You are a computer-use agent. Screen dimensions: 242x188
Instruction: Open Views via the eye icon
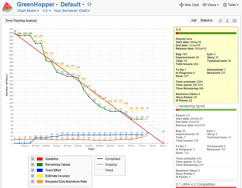pyautogui.click(x=204, y=5)
